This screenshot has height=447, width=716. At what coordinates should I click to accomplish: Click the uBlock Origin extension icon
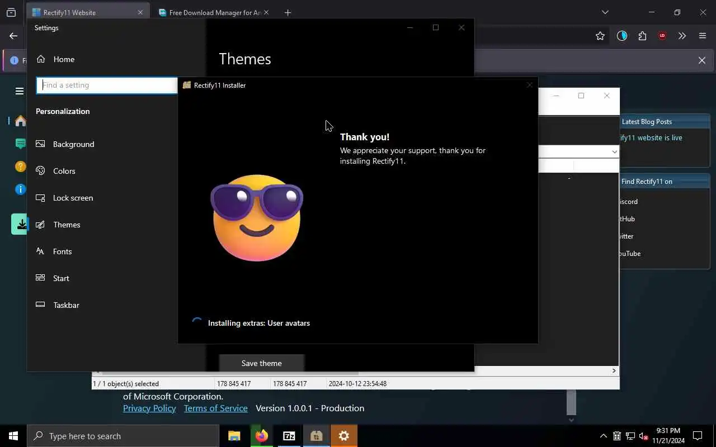click(x=662, y=36)
